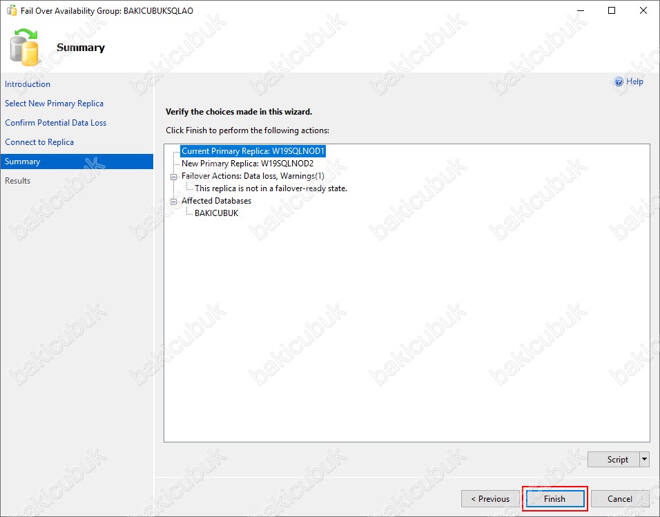This screenshot has height=517, width=660.
Task: Open Confirm Potential Data Loss step
Action: coord(55,123)
